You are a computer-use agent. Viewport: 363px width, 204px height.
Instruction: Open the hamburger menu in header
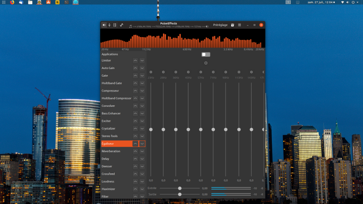(239, 25)
